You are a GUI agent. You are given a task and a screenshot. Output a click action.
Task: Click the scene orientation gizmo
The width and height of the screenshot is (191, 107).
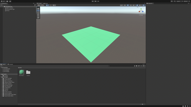tap(141, 11)
